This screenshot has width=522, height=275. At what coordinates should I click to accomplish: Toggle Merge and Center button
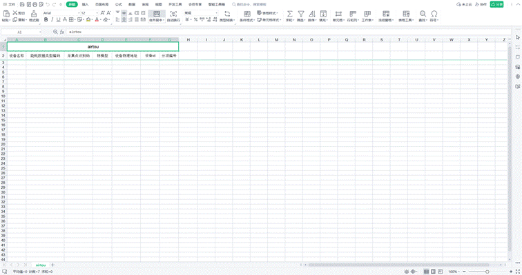[157, 16]
